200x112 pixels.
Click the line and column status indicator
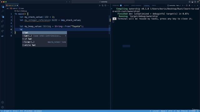click(156, 111)
